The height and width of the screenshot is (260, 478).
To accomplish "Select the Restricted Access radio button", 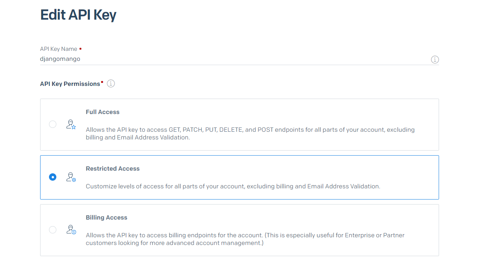I will click(52, 177).
